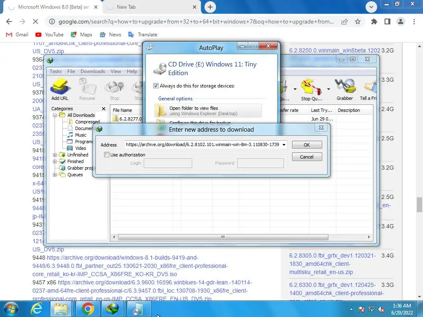This screenshot has width=423, height=317.
Task: Select the All Downloads folder
Action: (81, 115)
